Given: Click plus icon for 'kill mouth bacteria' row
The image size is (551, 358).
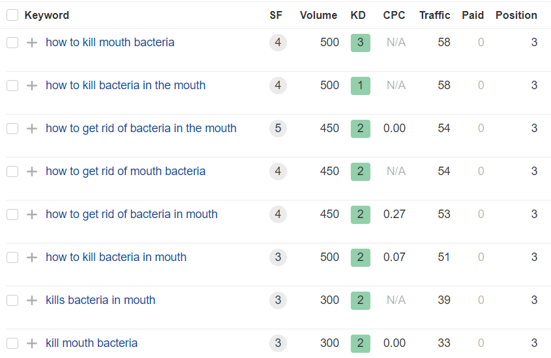Looking at the screenshot, I should (x=32, y=344).
